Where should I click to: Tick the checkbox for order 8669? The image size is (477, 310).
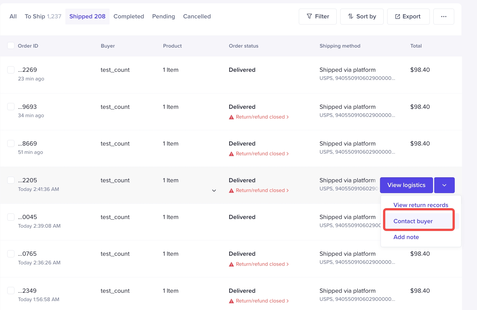[11, 144]
